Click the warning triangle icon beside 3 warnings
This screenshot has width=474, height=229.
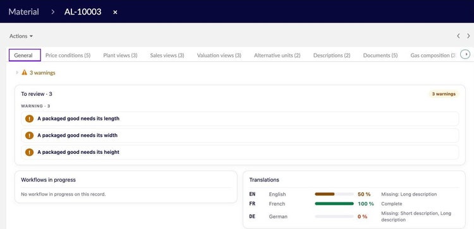25,73
